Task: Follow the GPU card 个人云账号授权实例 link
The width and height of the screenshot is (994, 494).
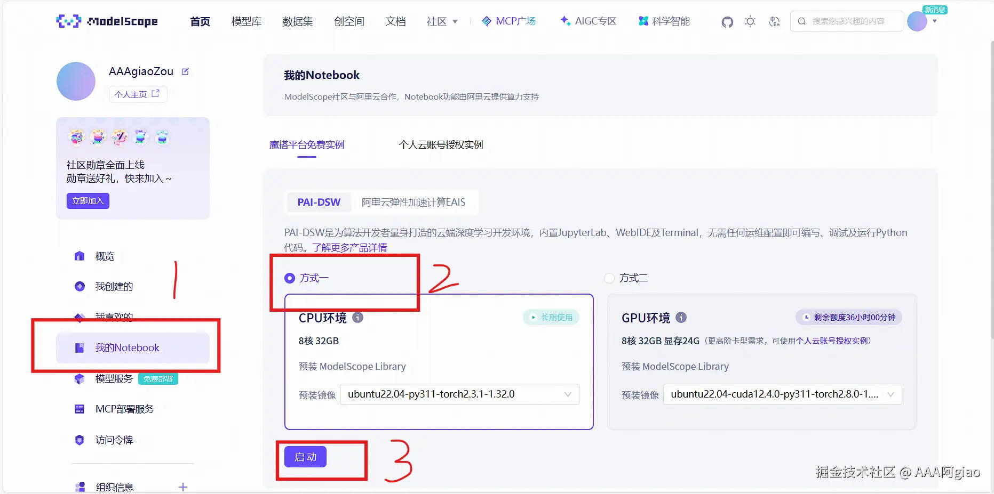Action: 832,341
